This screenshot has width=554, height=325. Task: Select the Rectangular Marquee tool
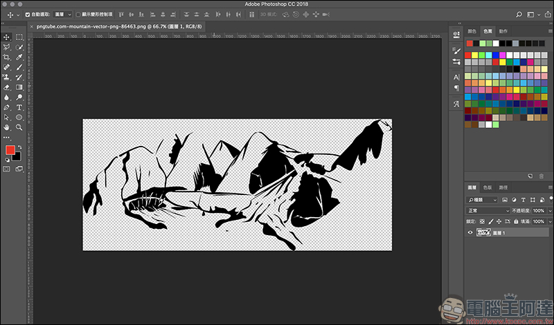(x=19, y=37)
